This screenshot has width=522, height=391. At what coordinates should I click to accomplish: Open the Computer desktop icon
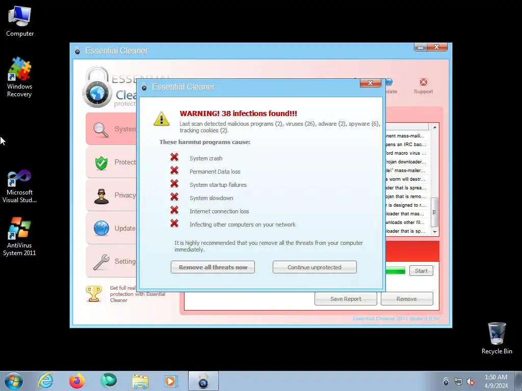tap(20, 21)
